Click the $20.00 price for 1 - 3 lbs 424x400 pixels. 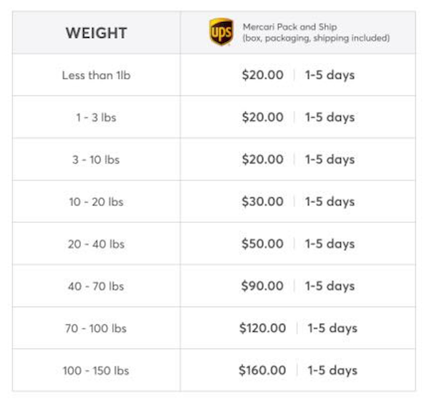point(263,117)
